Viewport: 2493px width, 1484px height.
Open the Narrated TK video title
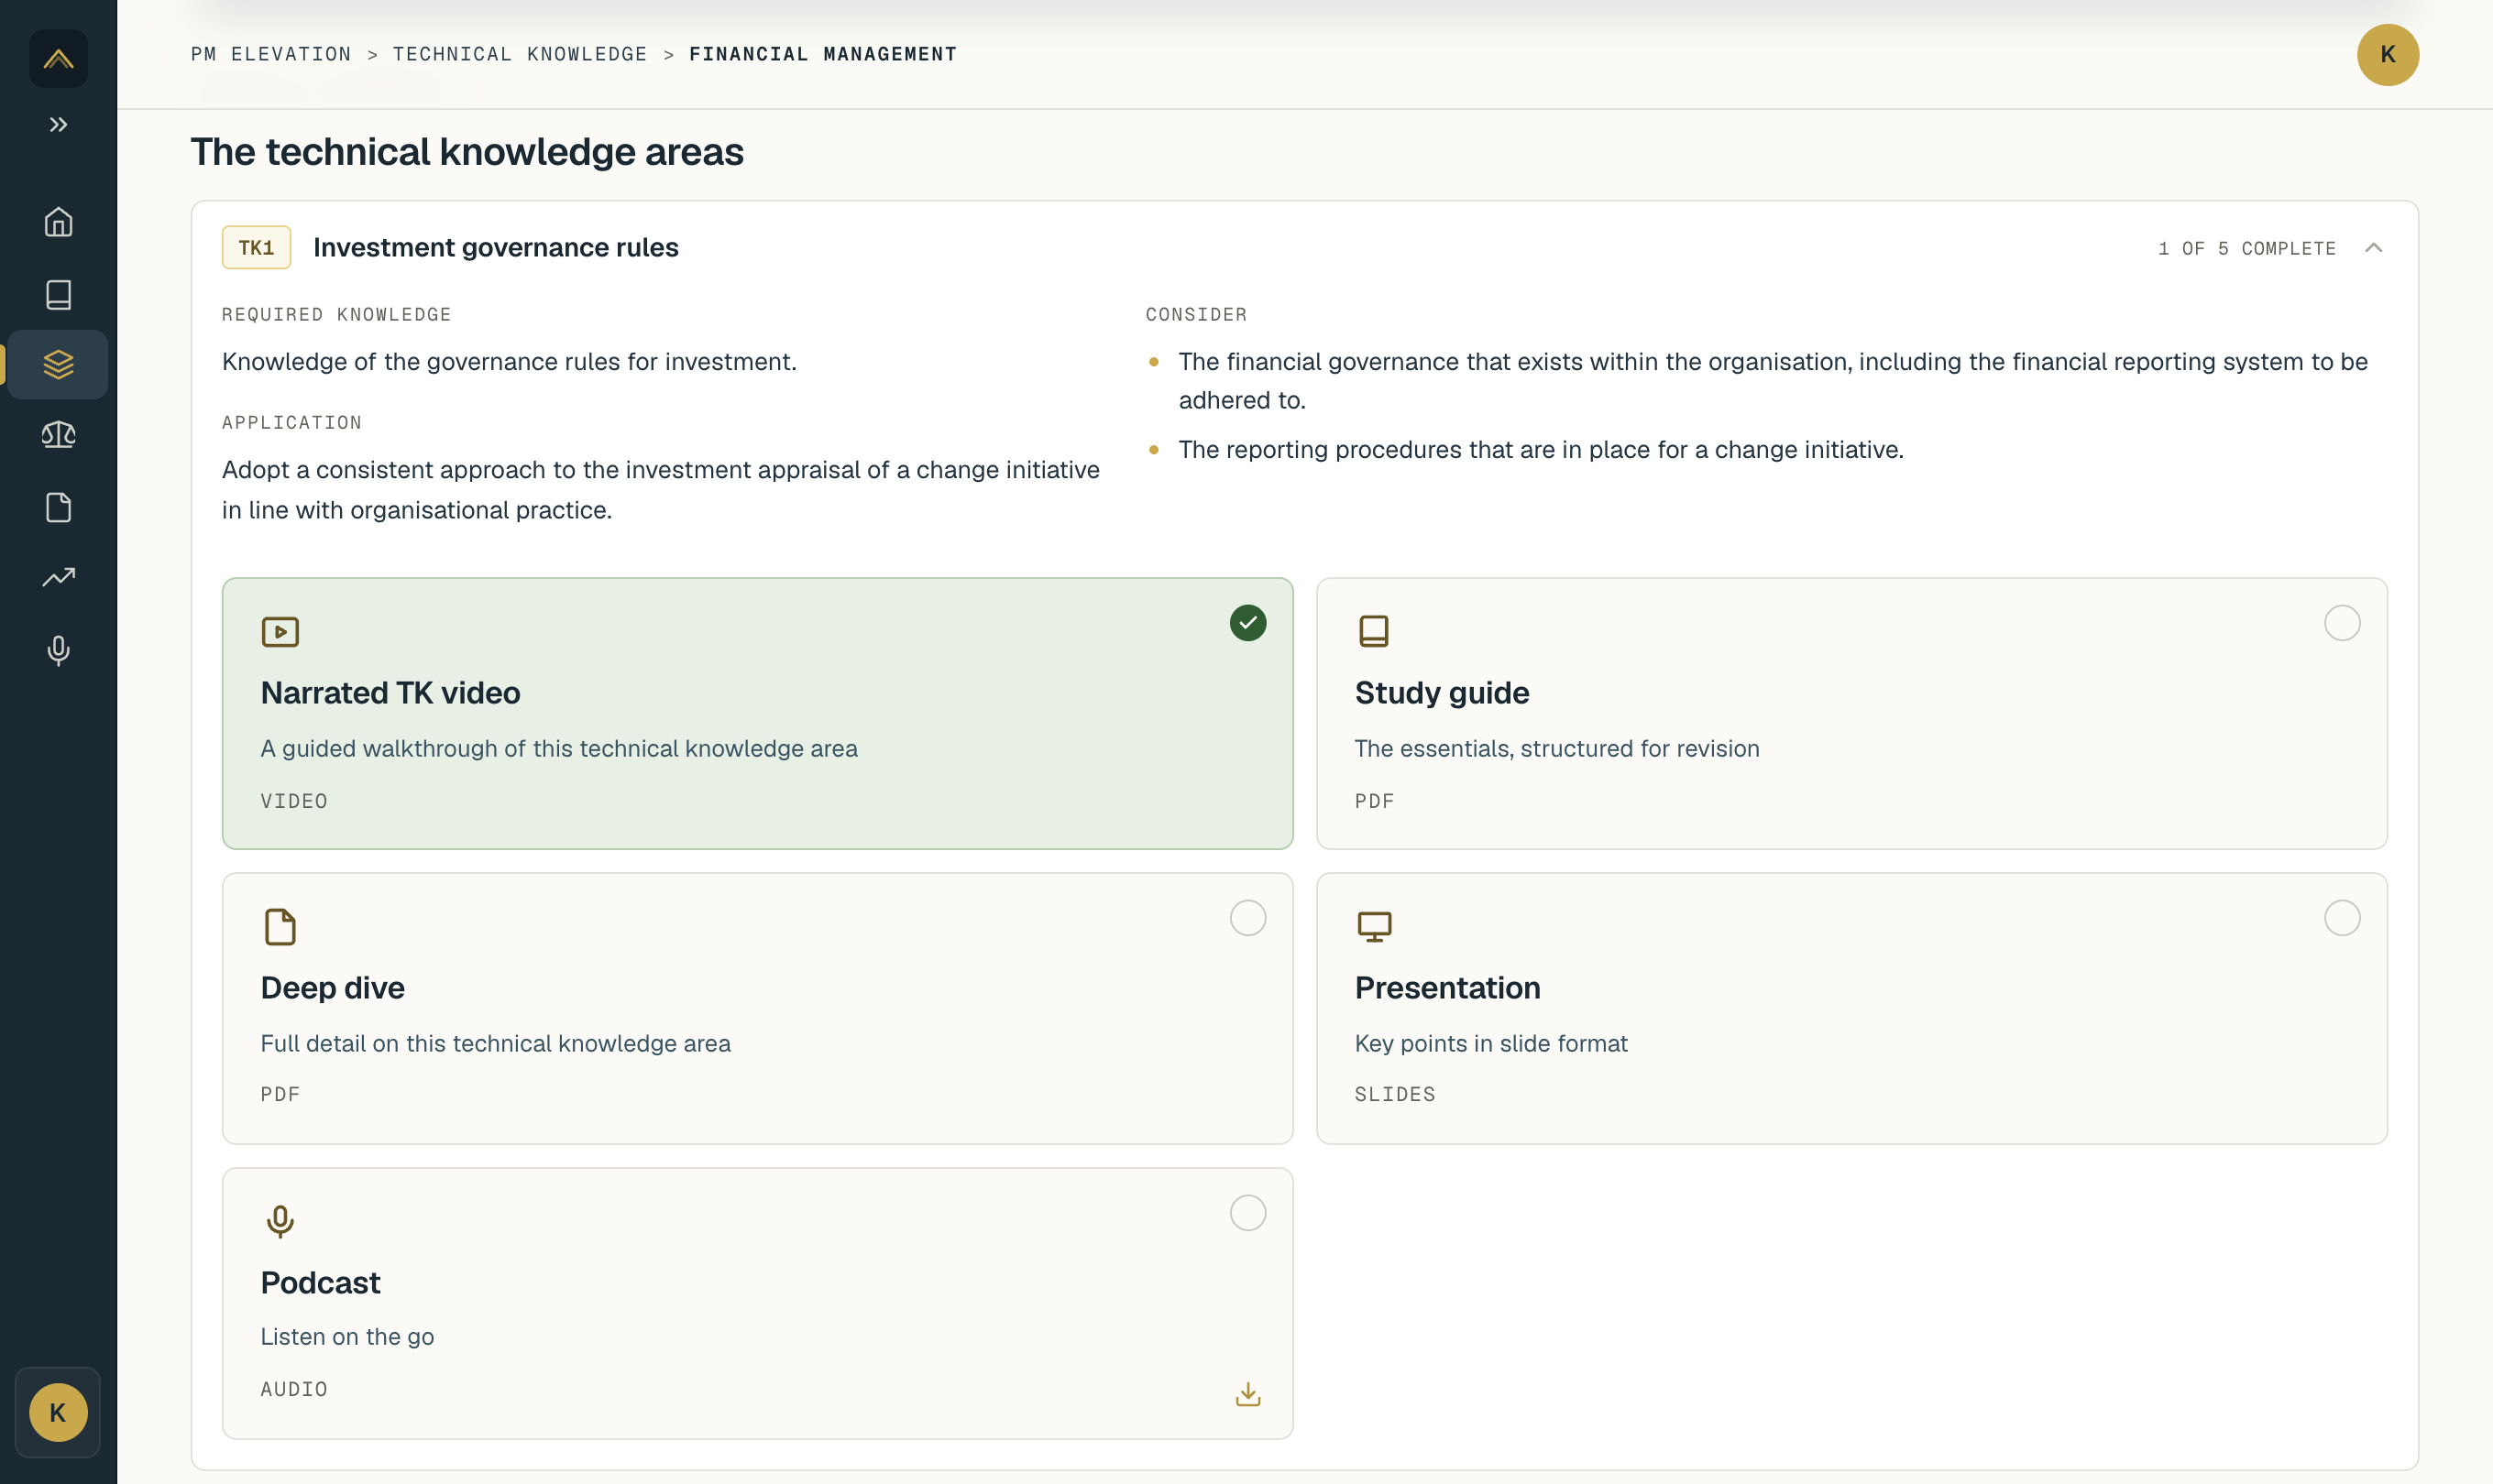(x=390, y=693)
